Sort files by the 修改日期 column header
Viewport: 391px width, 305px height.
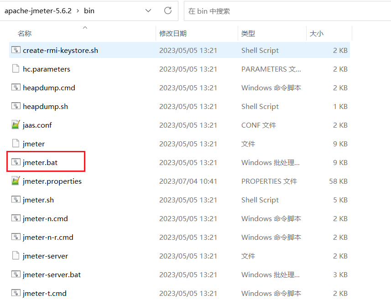[173, 33]
